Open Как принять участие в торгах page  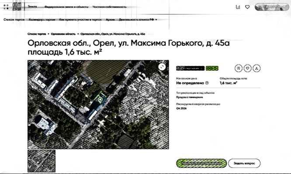pos(80,20)
